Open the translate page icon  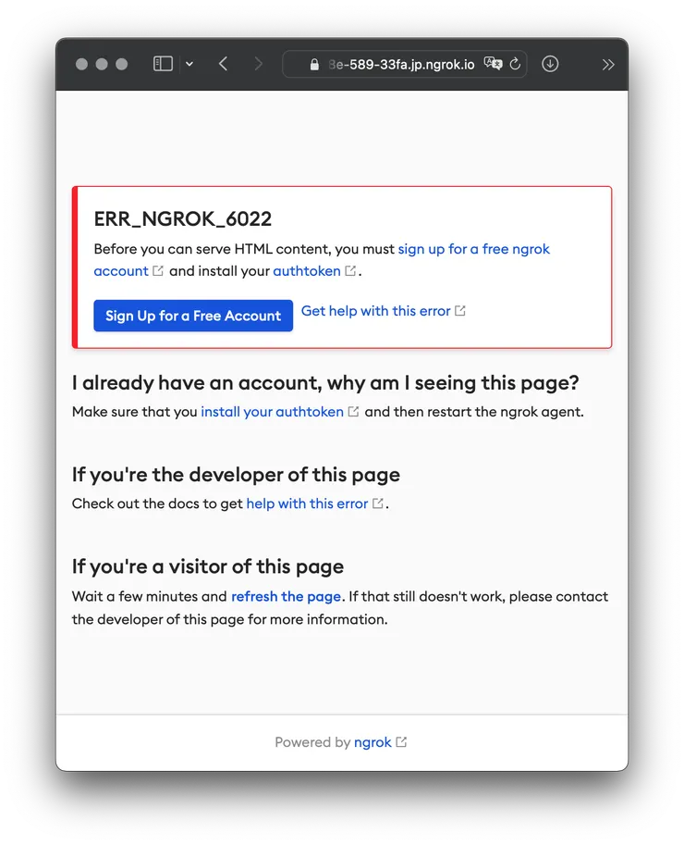493,64
